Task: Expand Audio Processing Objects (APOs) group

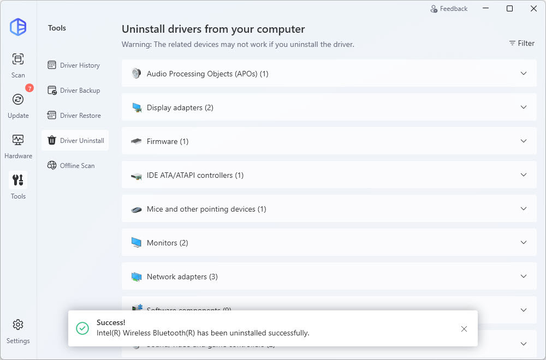Action: (x=524, y=74)
